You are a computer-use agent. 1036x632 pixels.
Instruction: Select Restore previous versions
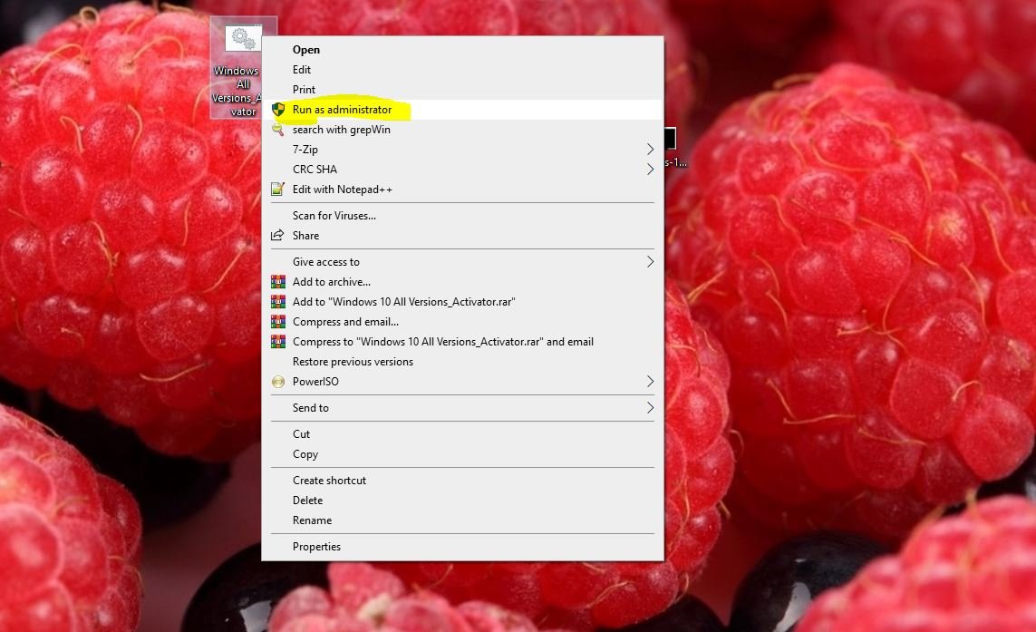tap(462, 362)
